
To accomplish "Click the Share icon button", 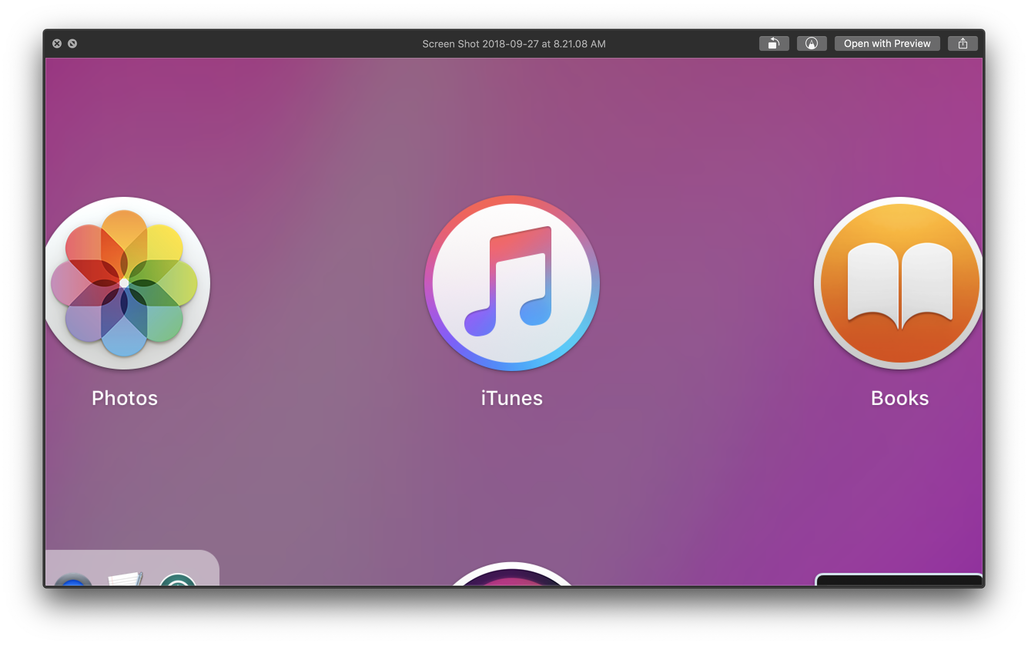I will (963, 44).
